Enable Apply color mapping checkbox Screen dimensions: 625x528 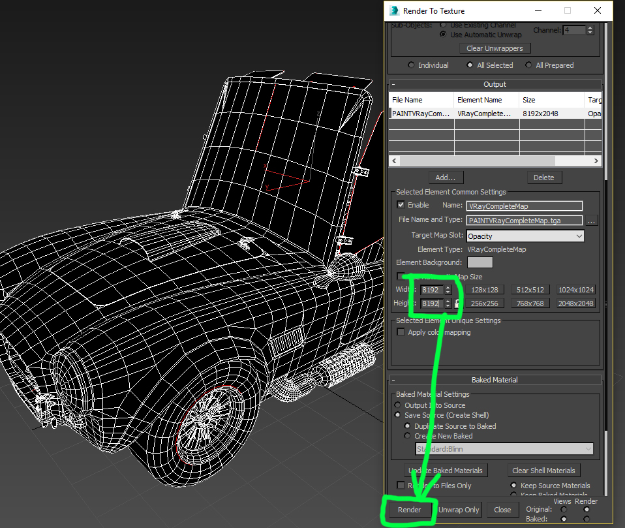click(x=401, y=332)
